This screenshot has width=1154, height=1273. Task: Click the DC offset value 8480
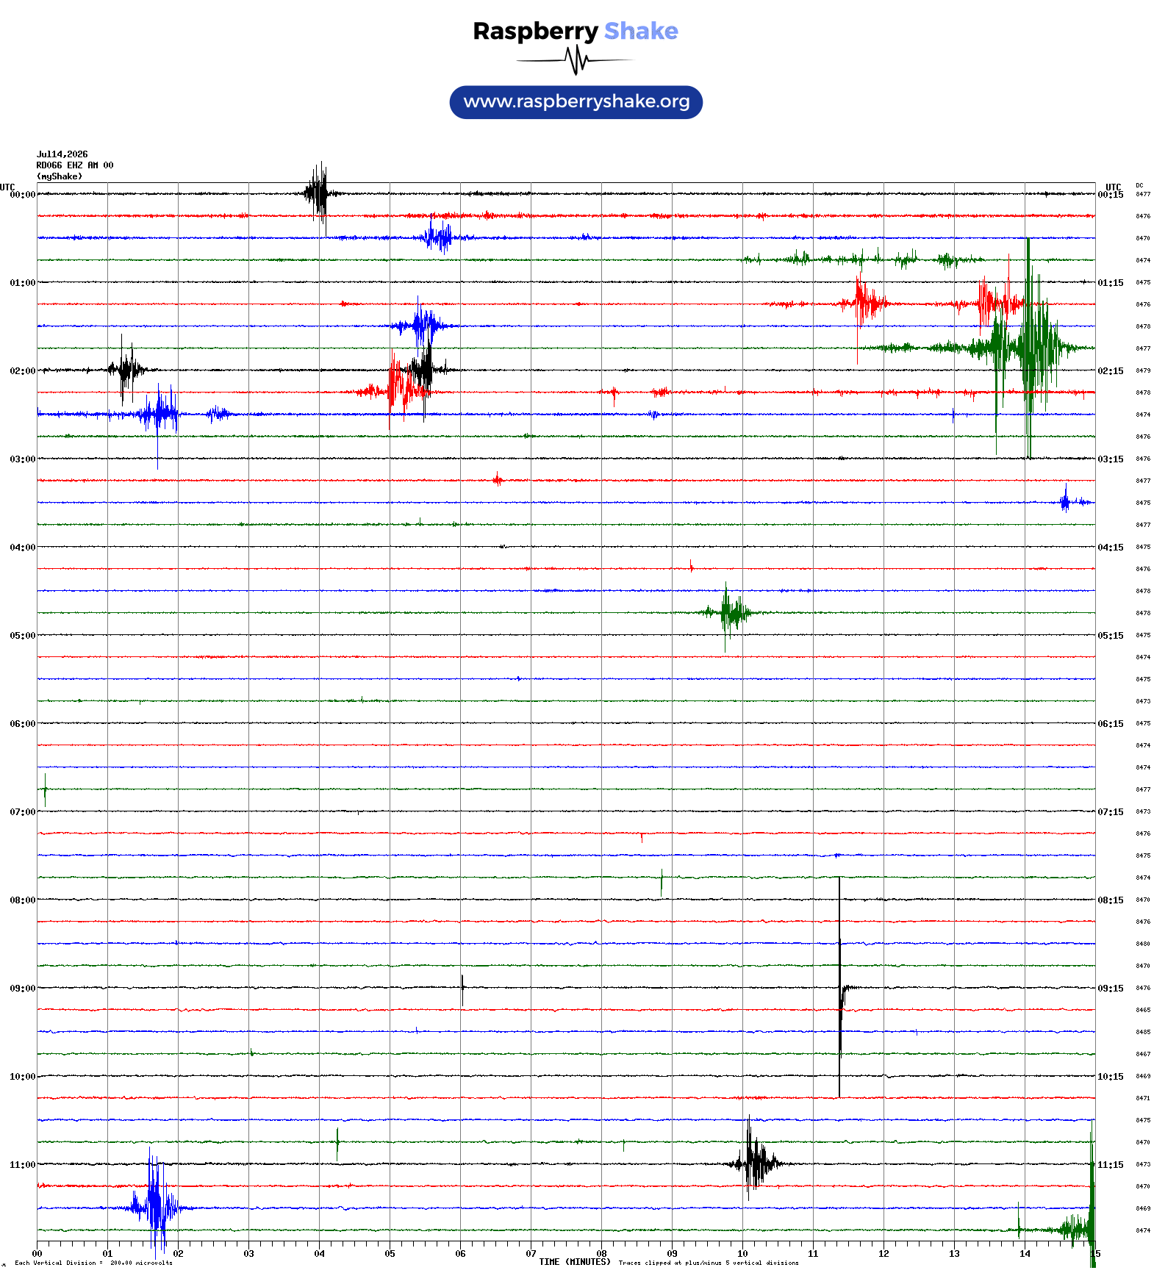[x=1143, y=944]
